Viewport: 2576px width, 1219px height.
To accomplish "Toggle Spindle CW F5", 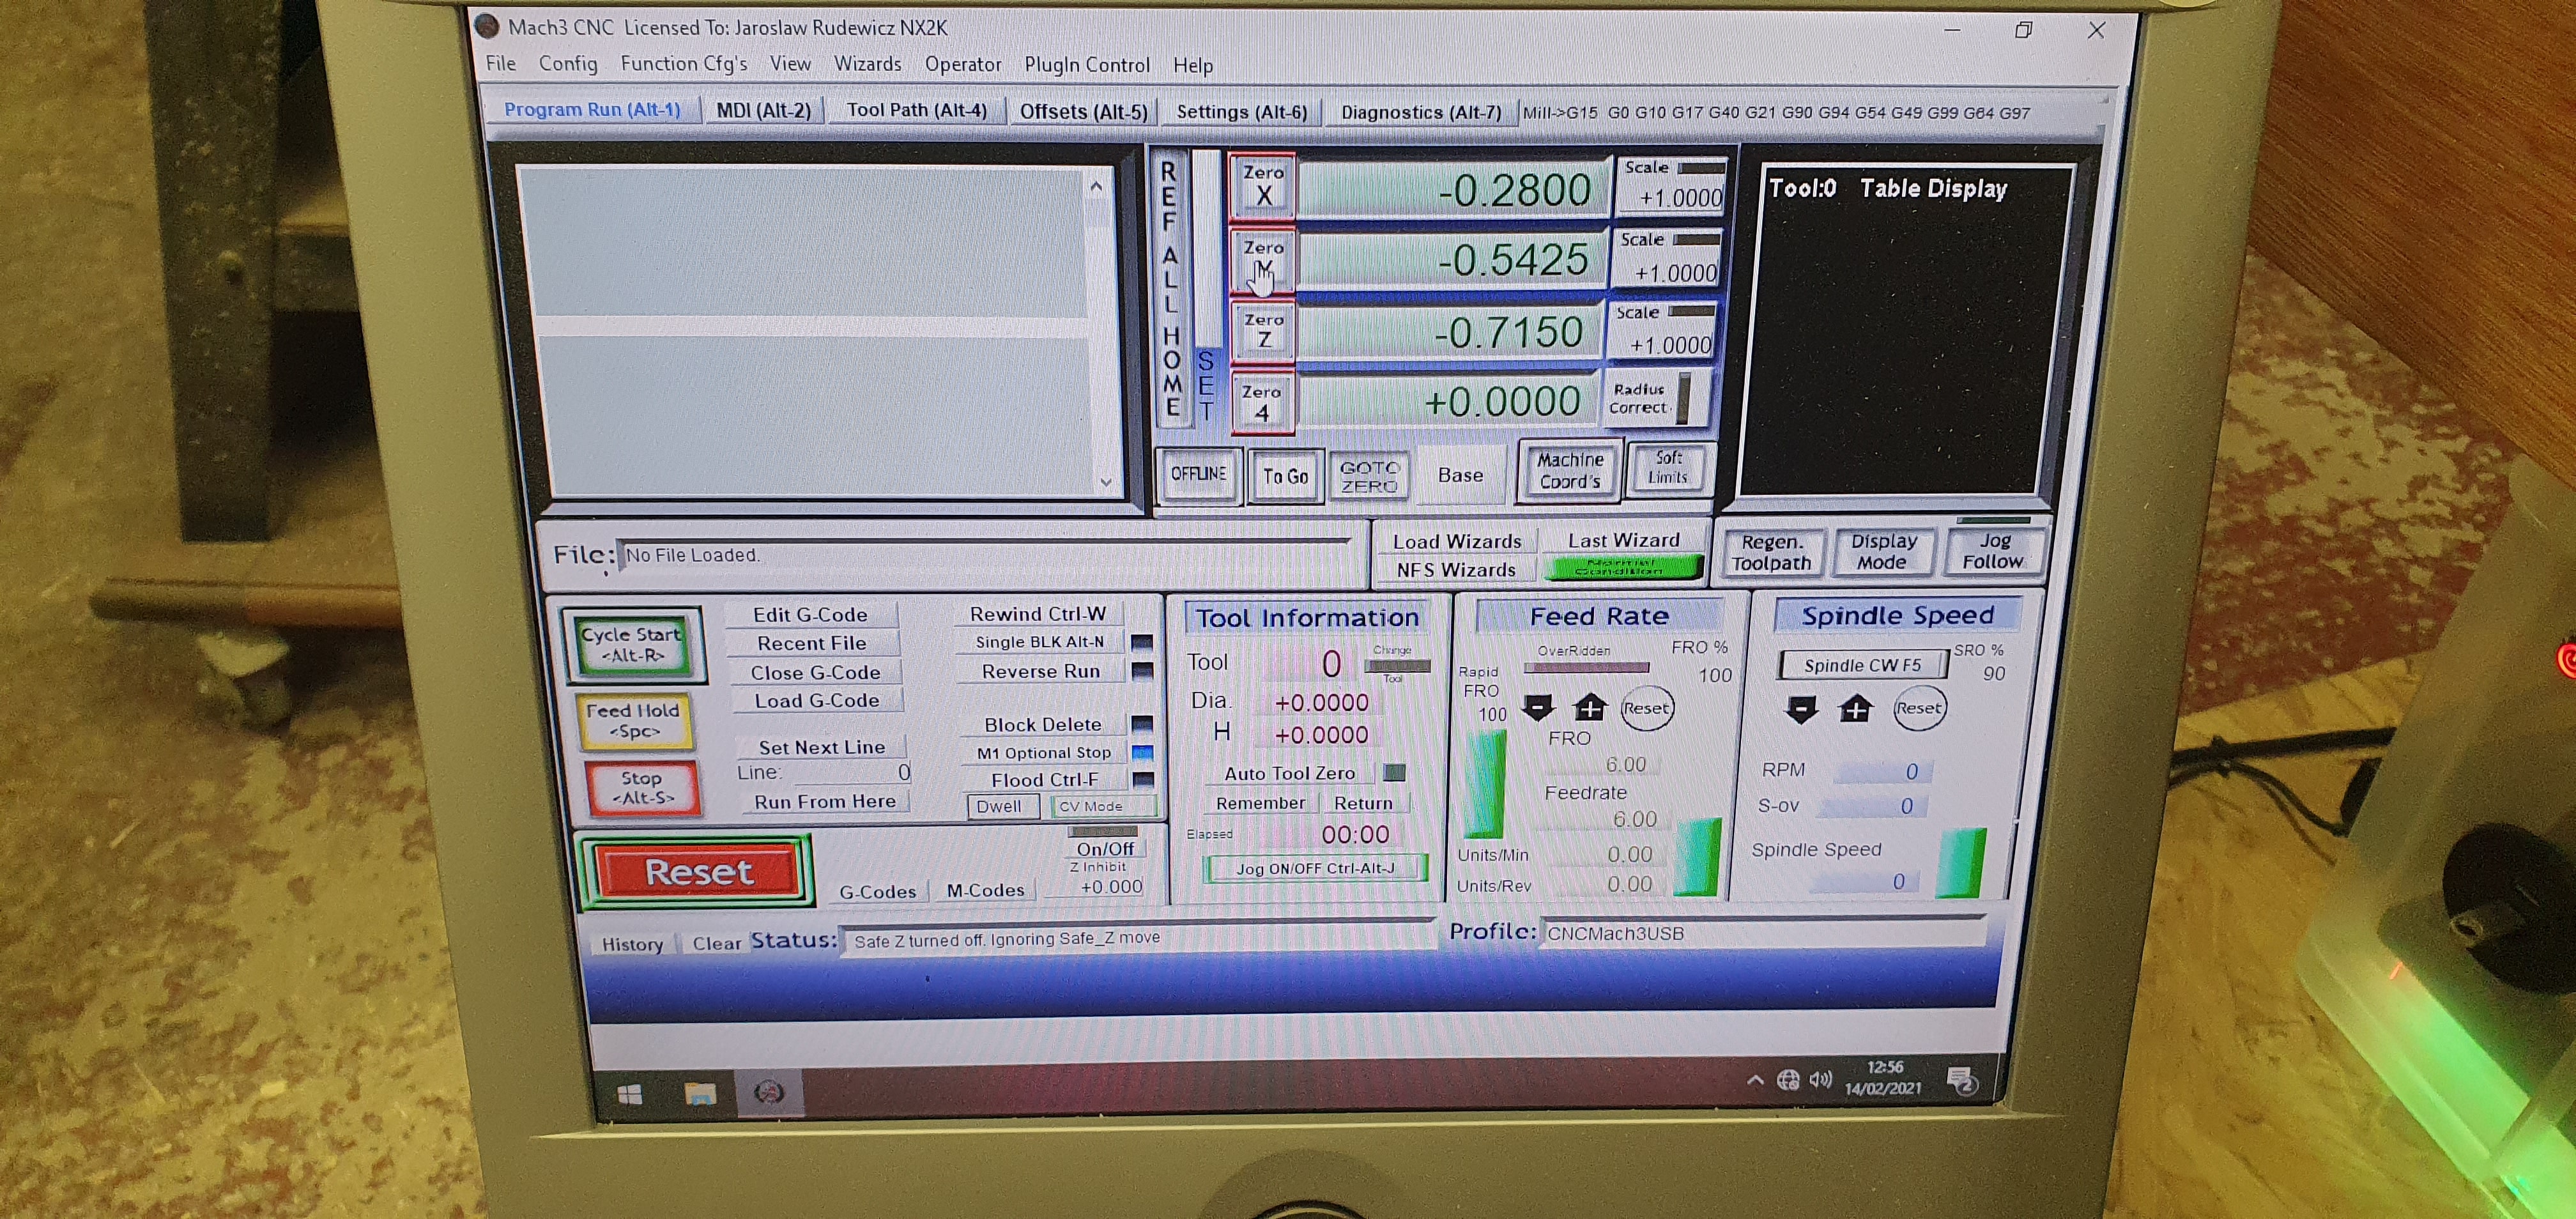I will click(x=1862, y=665).
